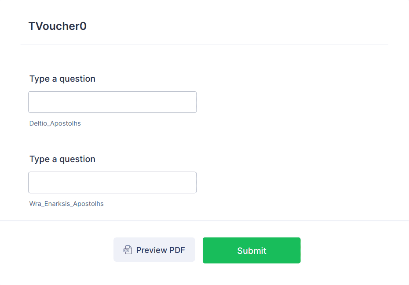The height and width of the screenshot is (285, 409).
Task: Click the Deltio_Apostolhs label text
Action: [55, 123]
